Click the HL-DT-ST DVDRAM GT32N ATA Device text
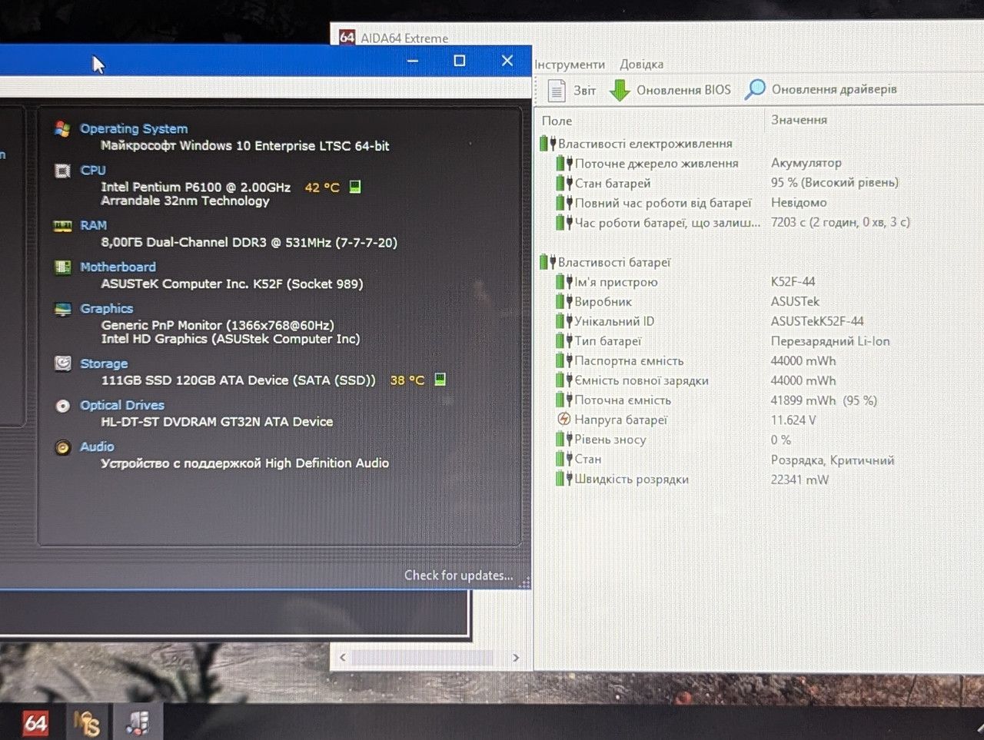Screen dimensions: 984x740 (x=217, y=421)
